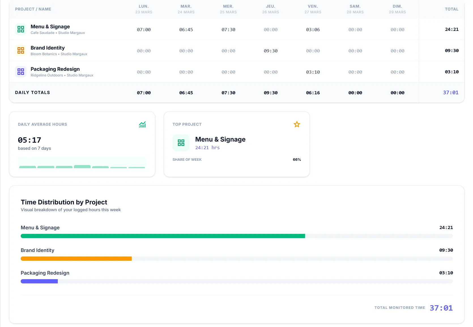This screenshot has width=473, height=327.
Task: Click the green Menu & Signage distribution bar
Action: coord(163,236)
